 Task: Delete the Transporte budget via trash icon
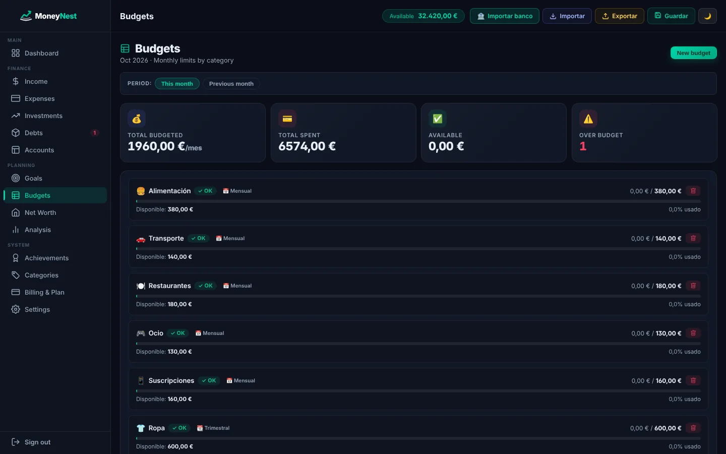click(x=693, y=238)
